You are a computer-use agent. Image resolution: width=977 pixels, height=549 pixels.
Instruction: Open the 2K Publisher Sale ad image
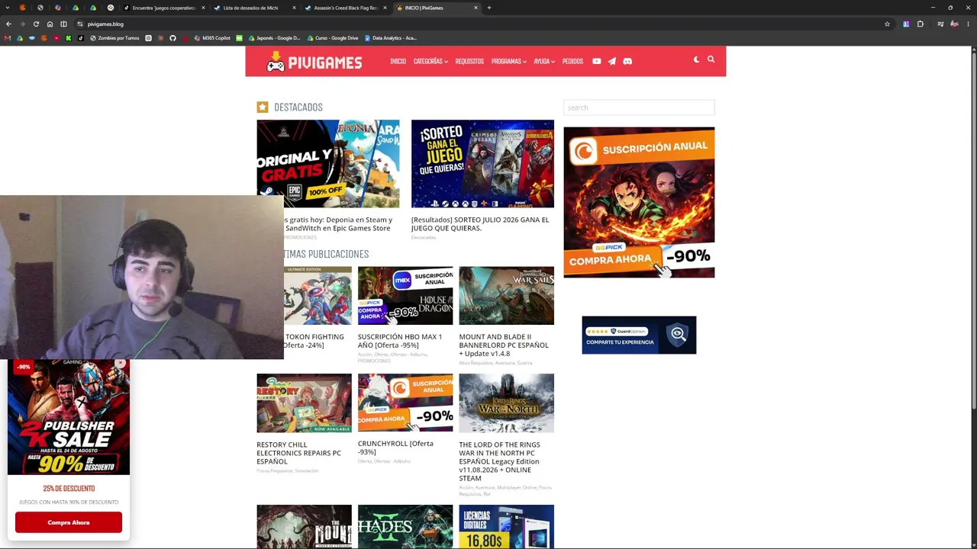tap(69, 417)
